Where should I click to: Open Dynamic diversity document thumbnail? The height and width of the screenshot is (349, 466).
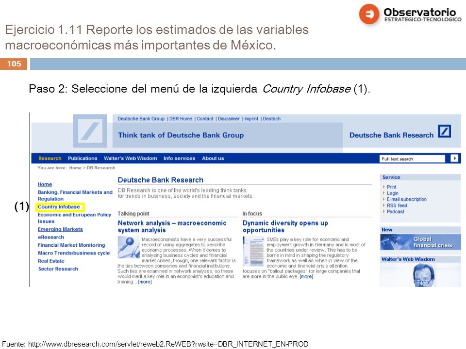253,252
